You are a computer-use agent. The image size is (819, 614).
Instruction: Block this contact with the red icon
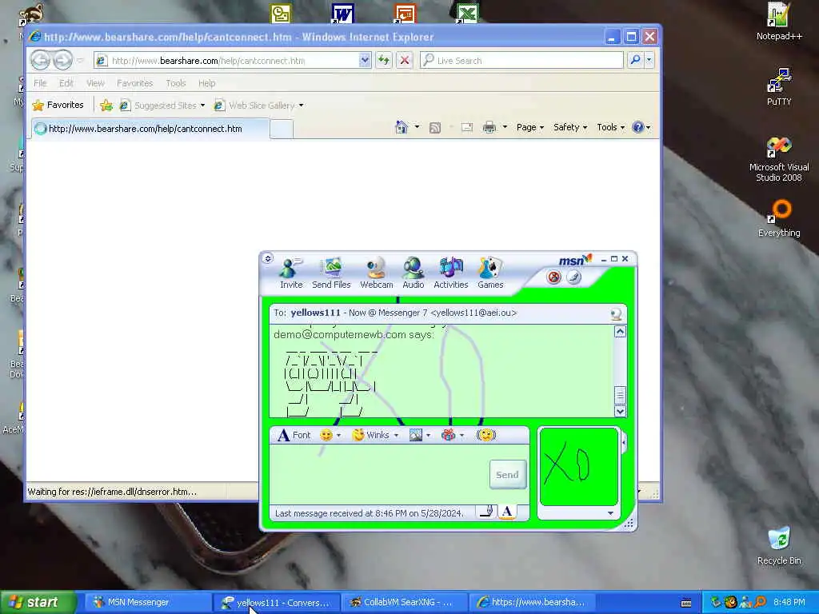coord(553,277)
